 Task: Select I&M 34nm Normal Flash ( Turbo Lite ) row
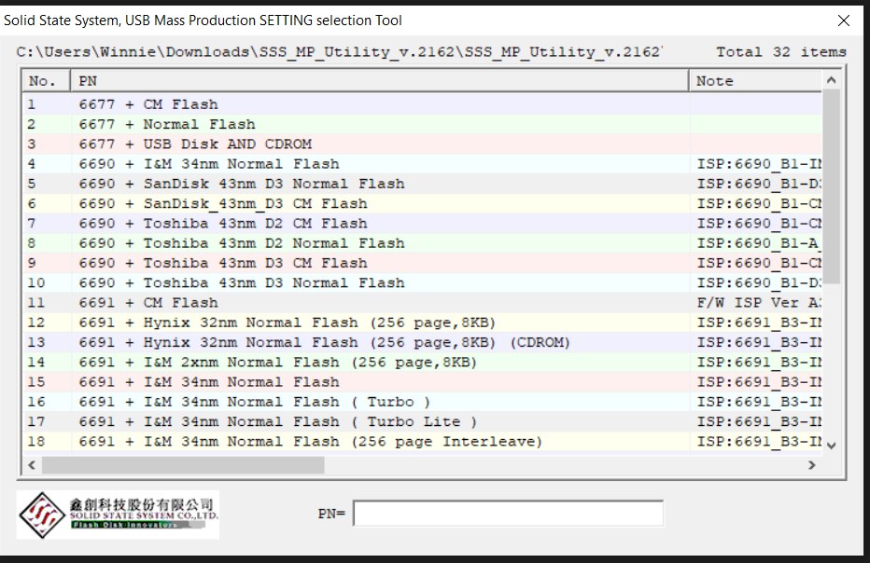[423, 421]
